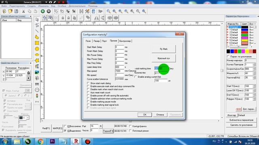The image size is (259, 145).
Task: Create a new file from toolbar
Action: pos(4,11)
